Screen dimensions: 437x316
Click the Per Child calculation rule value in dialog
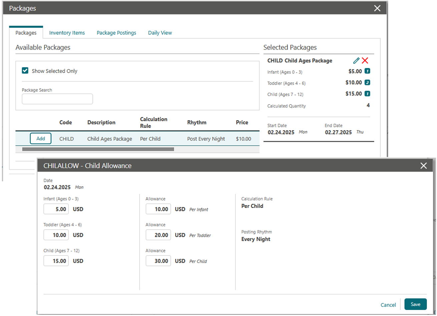pyautogui.click(x=253, y=206)
